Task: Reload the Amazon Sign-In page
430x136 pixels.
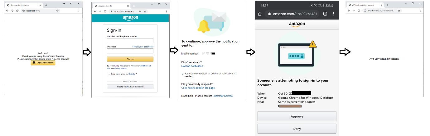Action: [105, 11]
